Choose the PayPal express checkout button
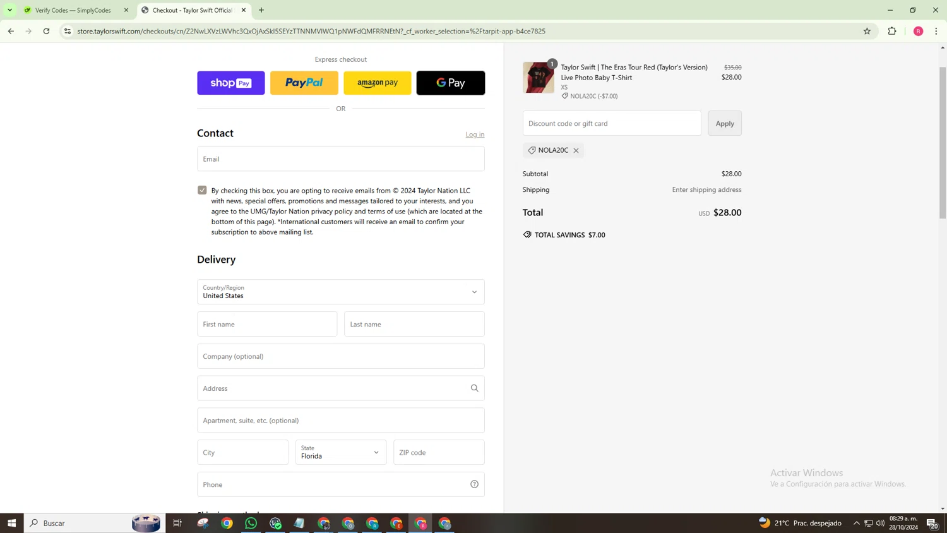Image resolution: width=947 pixels, height=533 pixels. point(304,83)
